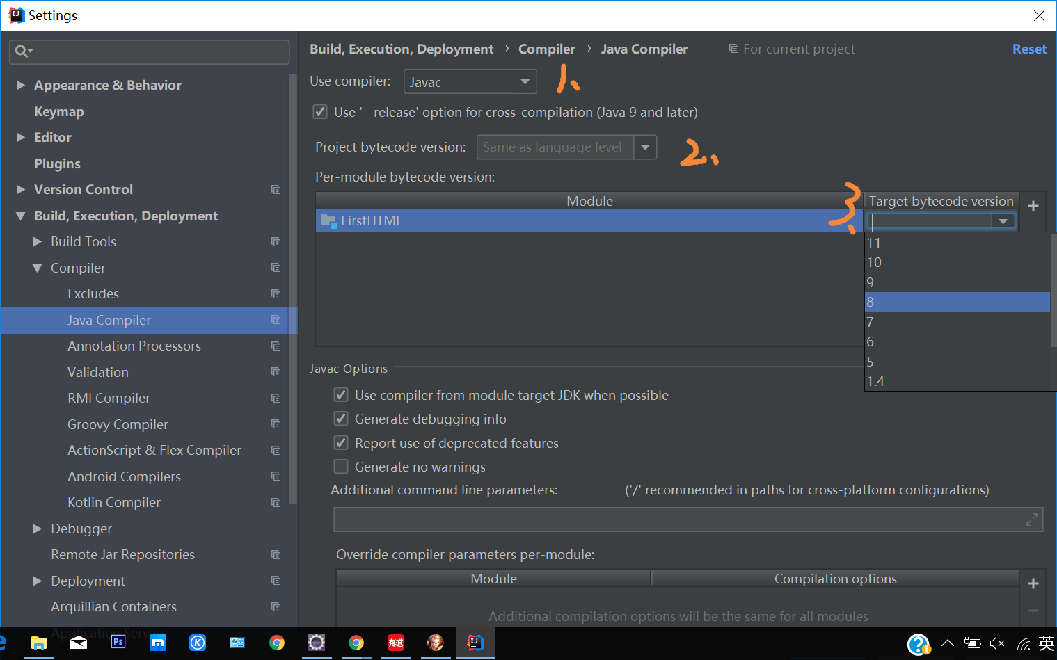Open the Mail app from the taskbar

[x=79, y=643]
